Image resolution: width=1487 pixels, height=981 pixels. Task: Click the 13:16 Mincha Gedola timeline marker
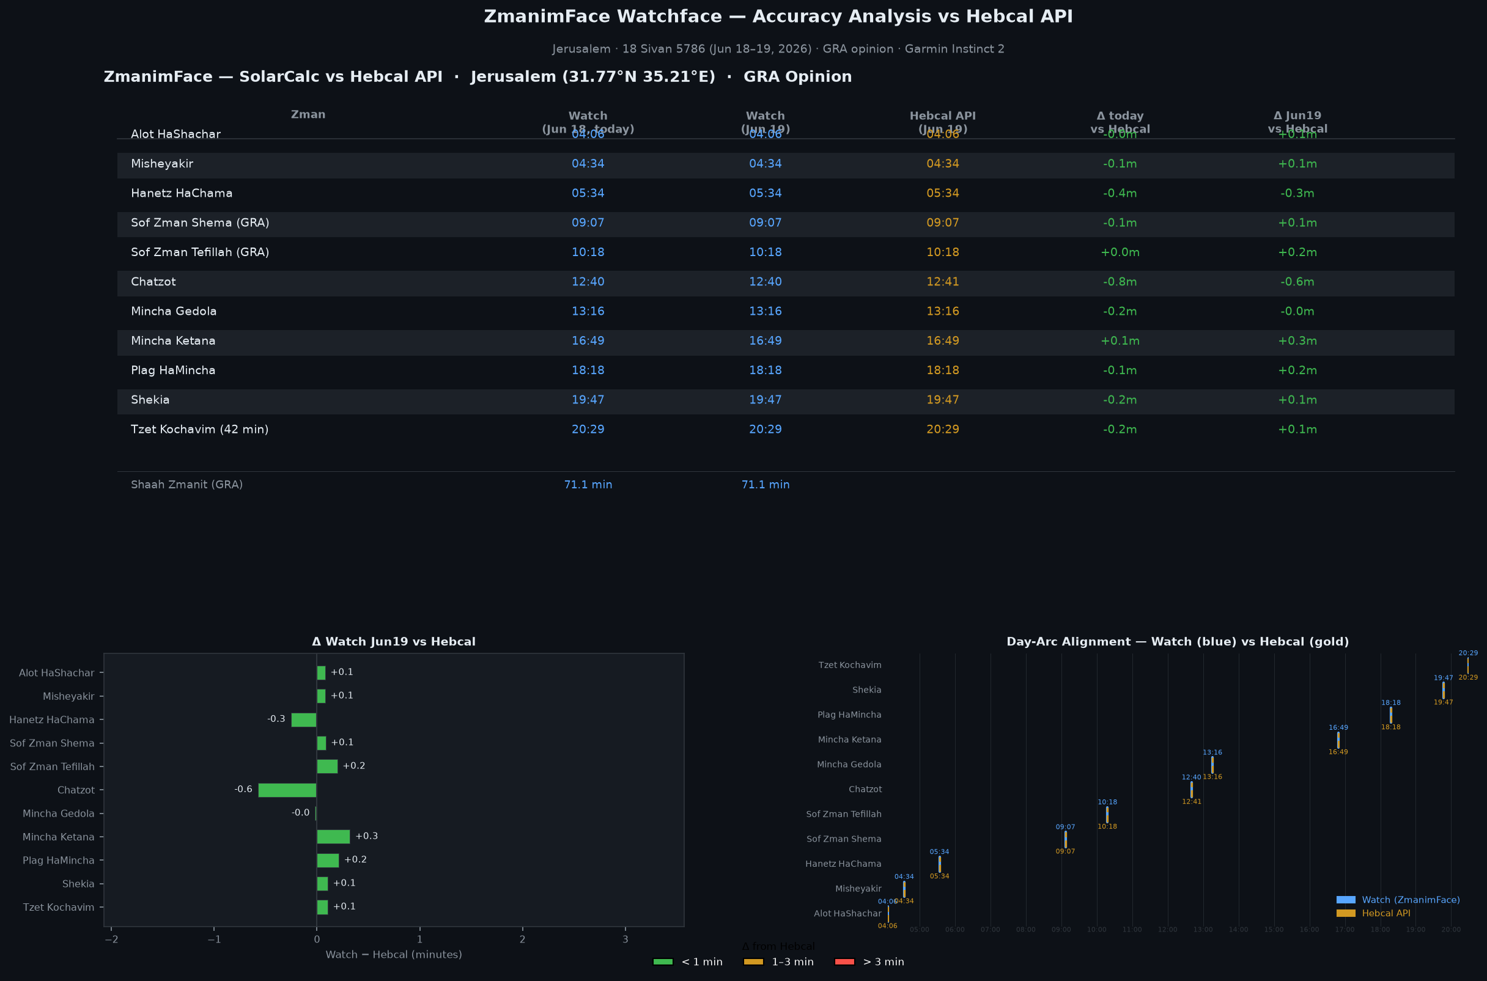pyautogui.click(x=1212, y=765)
